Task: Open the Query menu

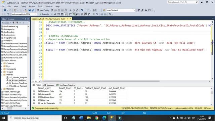Action: (x=23, y=6)
